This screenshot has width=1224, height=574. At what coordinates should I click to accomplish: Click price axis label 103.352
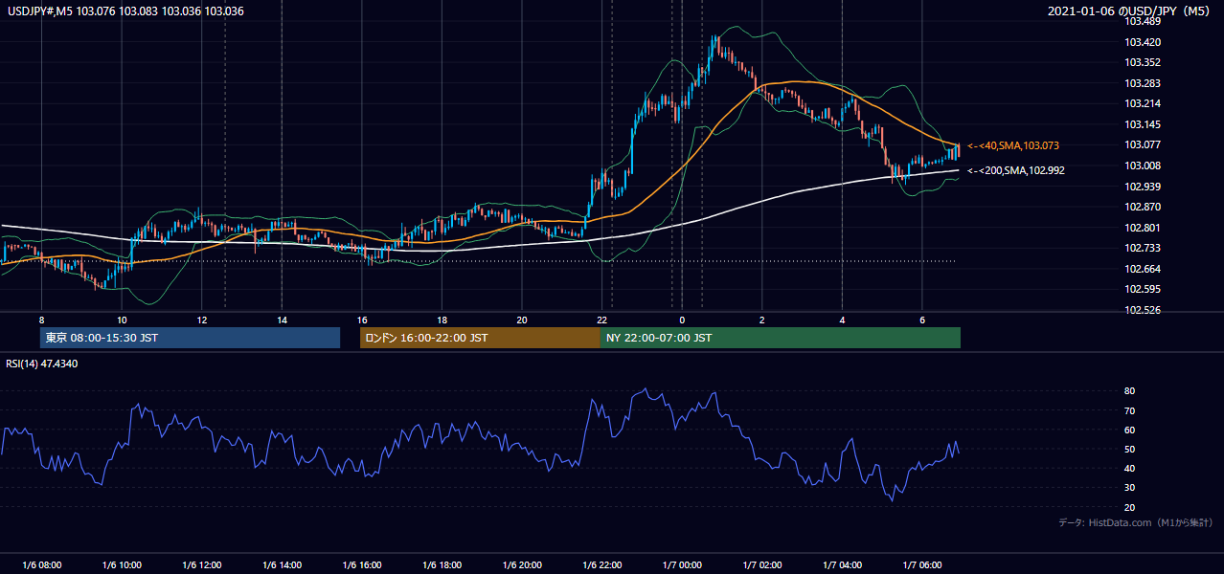pyautogui.click(x=1143, y=62)
